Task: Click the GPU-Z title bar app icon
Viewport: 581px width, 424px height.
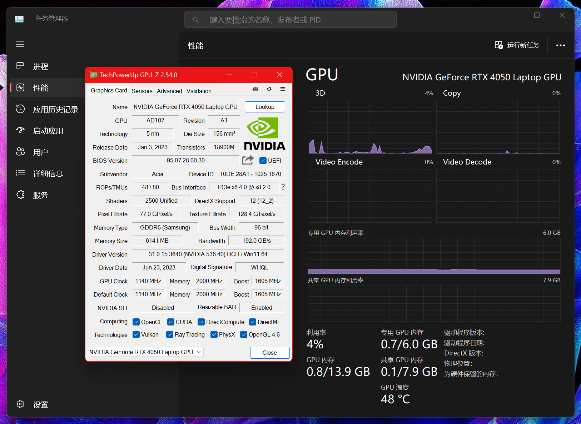Action: click(94, 75)
